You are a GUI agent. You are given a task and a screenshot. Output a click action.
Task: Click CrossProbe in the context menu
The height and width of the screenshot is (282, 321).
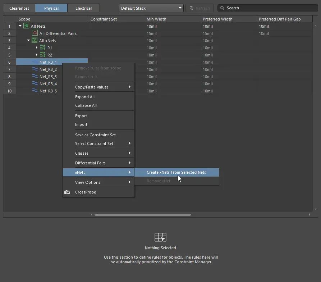(x=98, y=192)
